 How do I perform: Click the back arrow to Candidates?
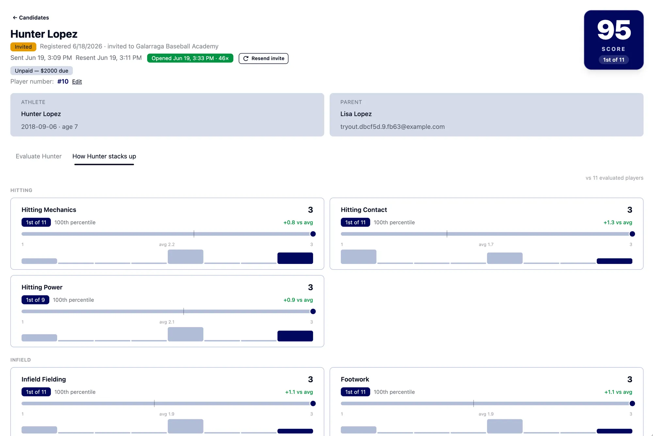point(15,18)
